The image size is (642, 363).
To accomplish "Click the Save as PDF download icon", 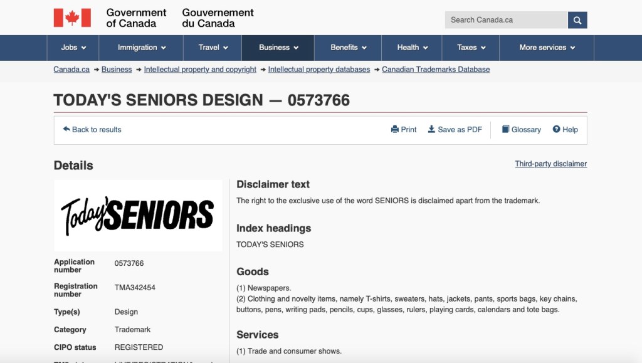I will (x=431, y=129).
